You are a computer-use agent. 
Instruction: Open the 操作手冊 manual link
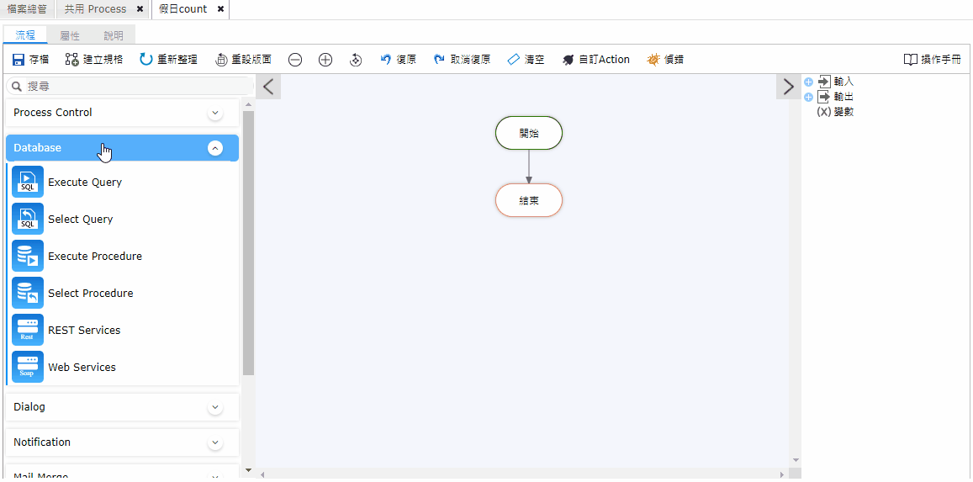(932, 60)
